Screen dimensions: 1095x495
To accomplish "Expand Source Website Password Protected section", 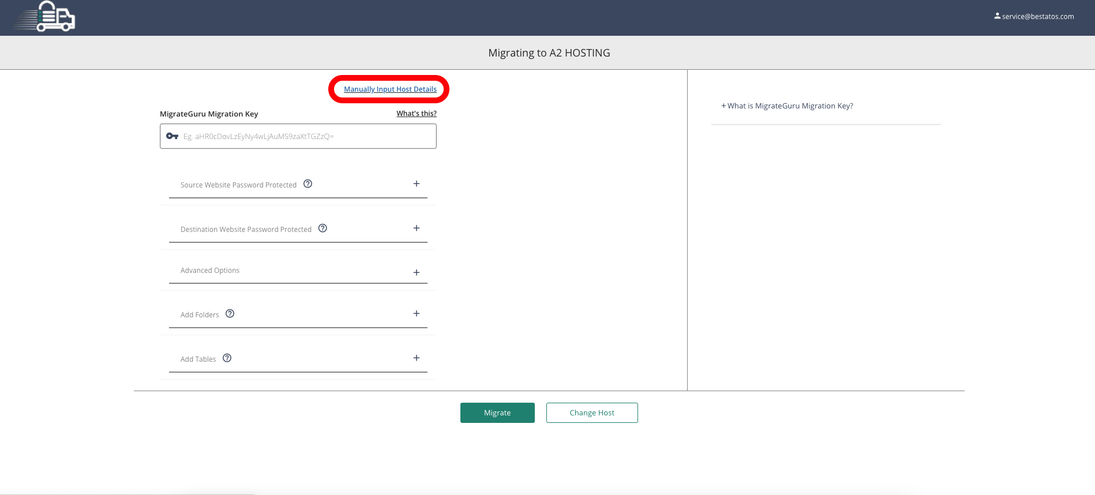I will click(x=417, y=184).
